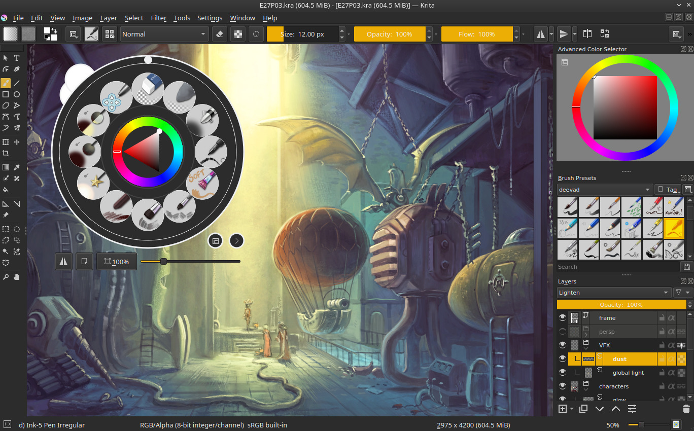This screenshot has height=431, width=694.
Task: Click popup palette mirror view button
Action: 63,262
